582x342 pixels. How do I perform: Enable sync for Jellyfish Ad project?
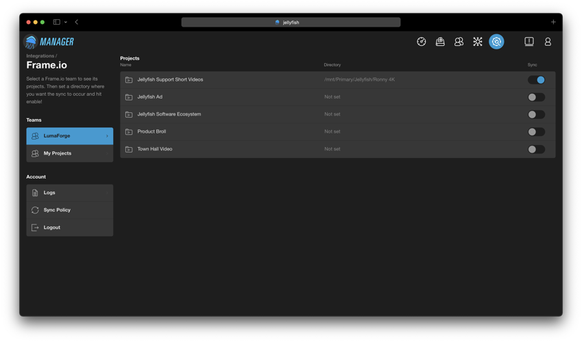tap(536, 97)
